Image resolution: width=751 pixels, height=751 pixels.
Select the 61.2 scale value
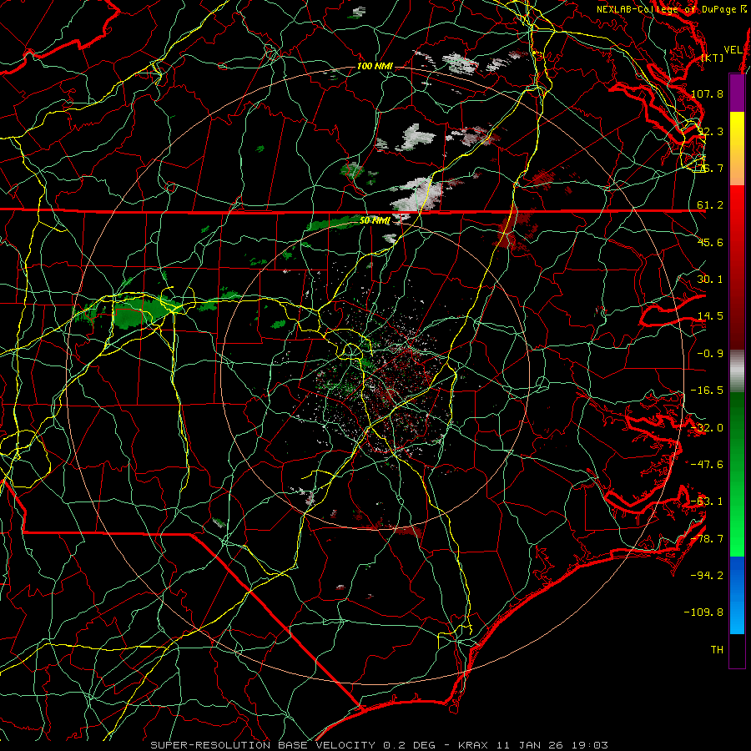[x=710, y=205]
